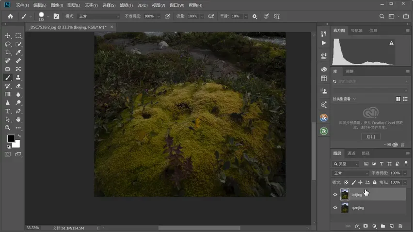Screen dimensions: 413x232
Task: Expand the 平滑 smoothing slider arrow
Action: (246, 16)
